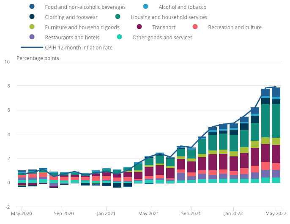Click the Jan 2021 x-axis label

(107, 214)
